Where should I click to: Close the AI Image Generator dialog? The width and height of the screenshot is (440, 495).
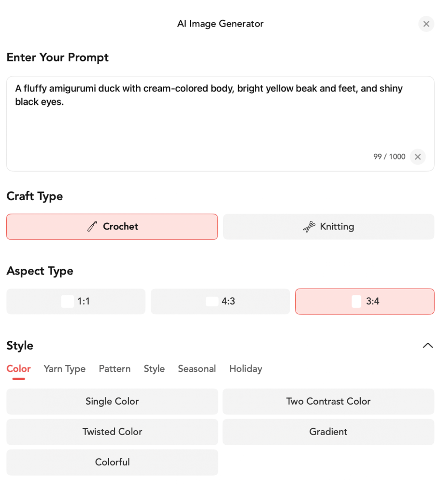(x=426, y=24)
